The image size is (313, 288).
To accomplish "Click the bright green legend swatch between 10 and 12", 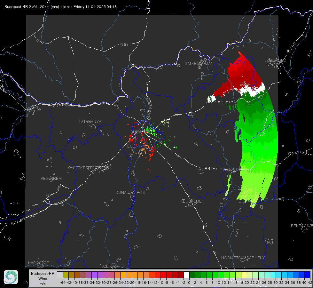I will 221,275.
